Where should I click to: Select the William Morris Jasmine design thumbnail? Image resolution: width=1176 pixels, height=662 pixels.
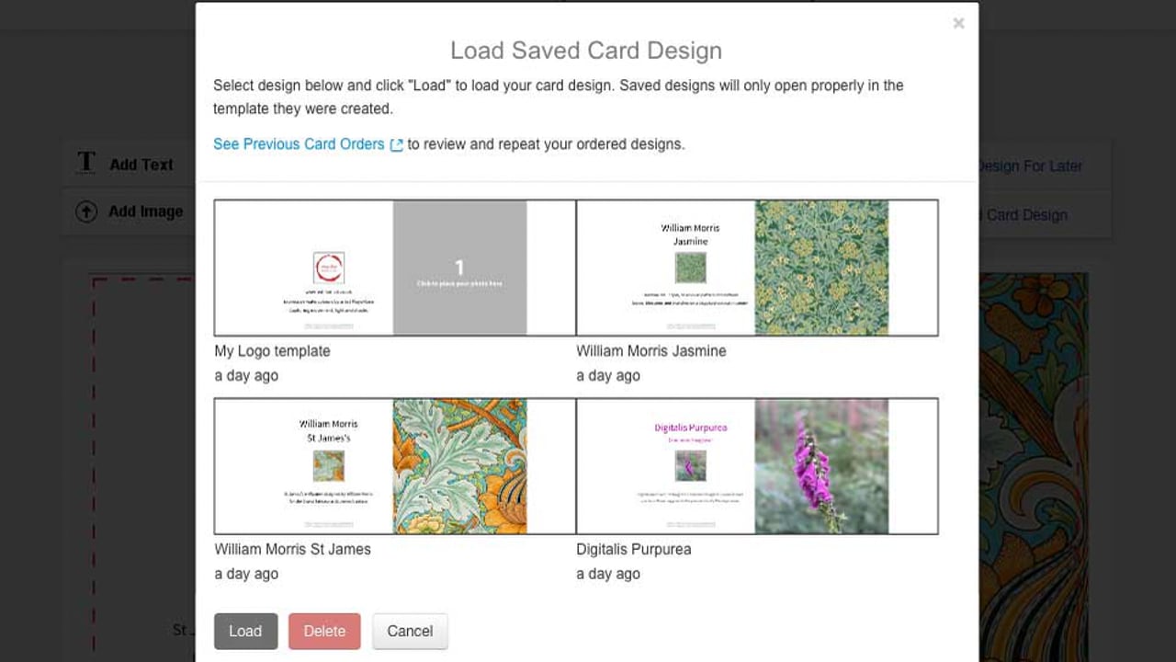(757, 268)
